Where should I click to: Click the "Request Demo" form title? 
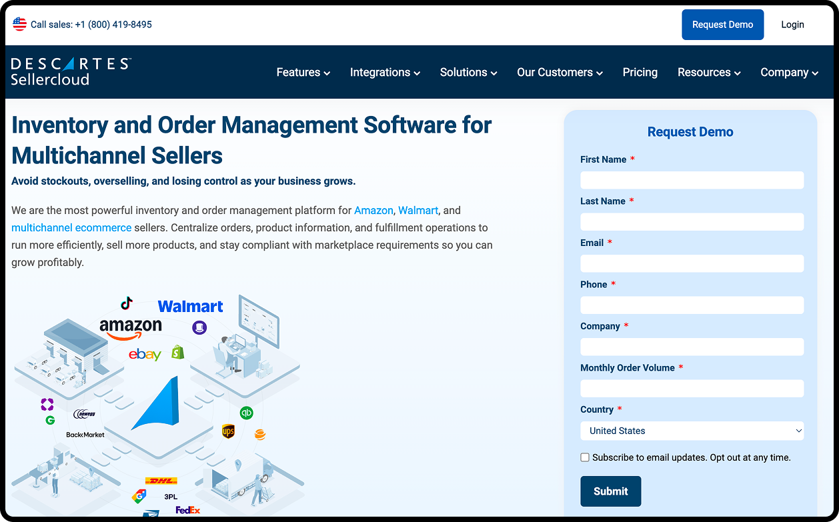[690, 132]
